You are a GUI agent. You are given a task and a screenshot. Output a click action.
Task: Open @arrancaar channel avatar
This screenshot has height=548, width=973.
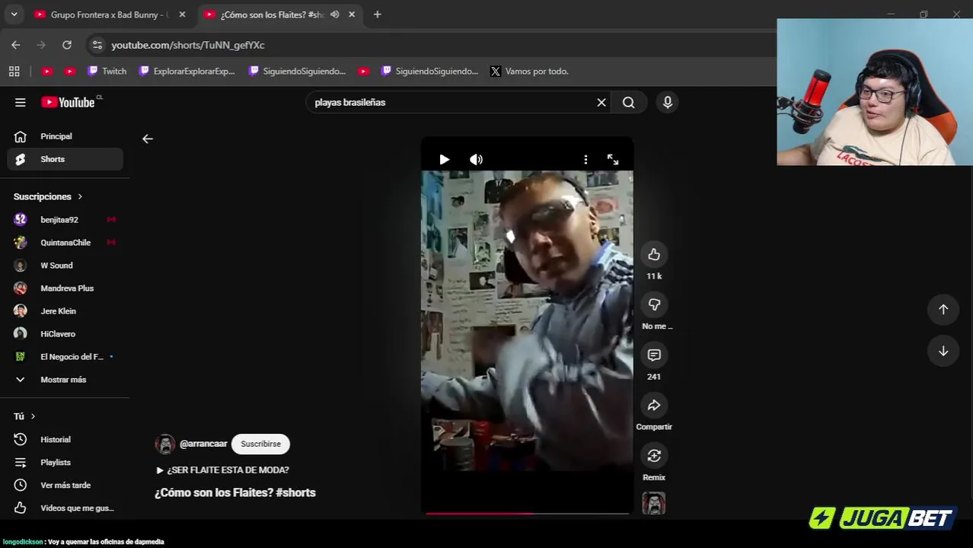click(x=165, y=444)
